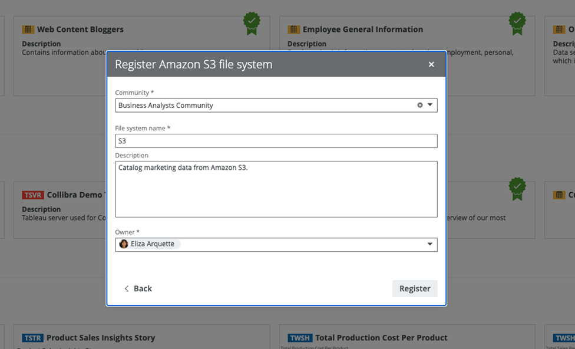Close the Register Amazon S3 dialog
This screenshot has height=349, width=575.
431,64
